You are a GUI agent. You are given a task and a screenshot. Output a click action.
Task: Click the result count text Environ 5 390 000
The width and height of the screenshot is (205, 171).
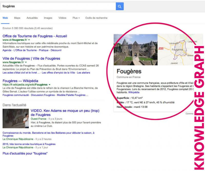tap(27, 28)
